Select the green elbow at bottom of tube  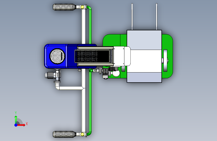(89, 134)
